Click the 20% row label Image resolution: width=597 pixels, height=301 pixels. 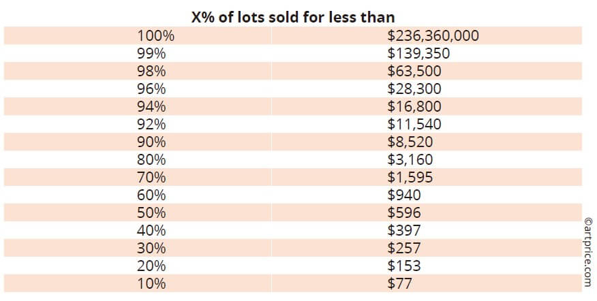click(x=152, y=266)
